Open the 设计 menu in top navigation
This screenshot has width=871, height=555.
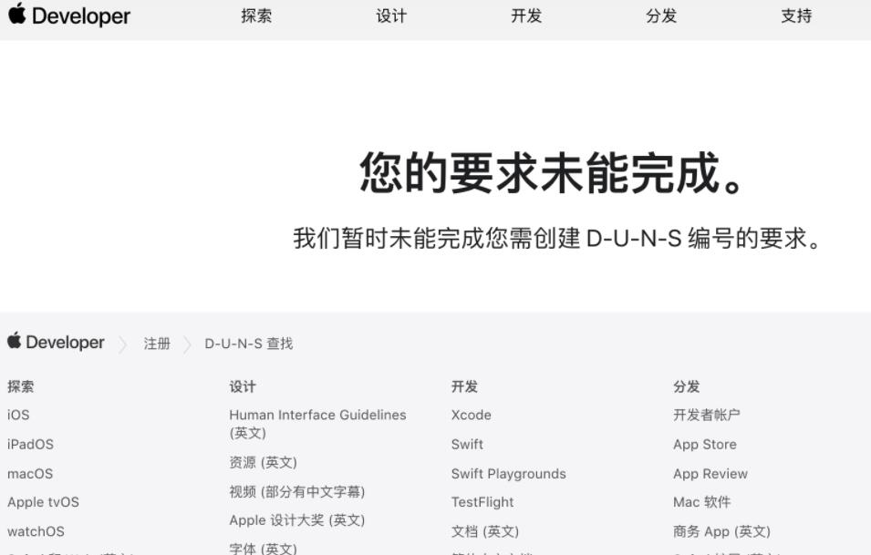(x=391, y=15)
